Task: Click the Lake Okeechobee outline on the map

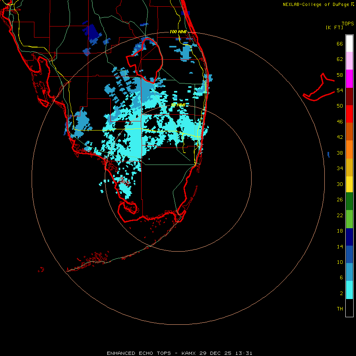Action: pyautogui.click(x=145, y=60)
